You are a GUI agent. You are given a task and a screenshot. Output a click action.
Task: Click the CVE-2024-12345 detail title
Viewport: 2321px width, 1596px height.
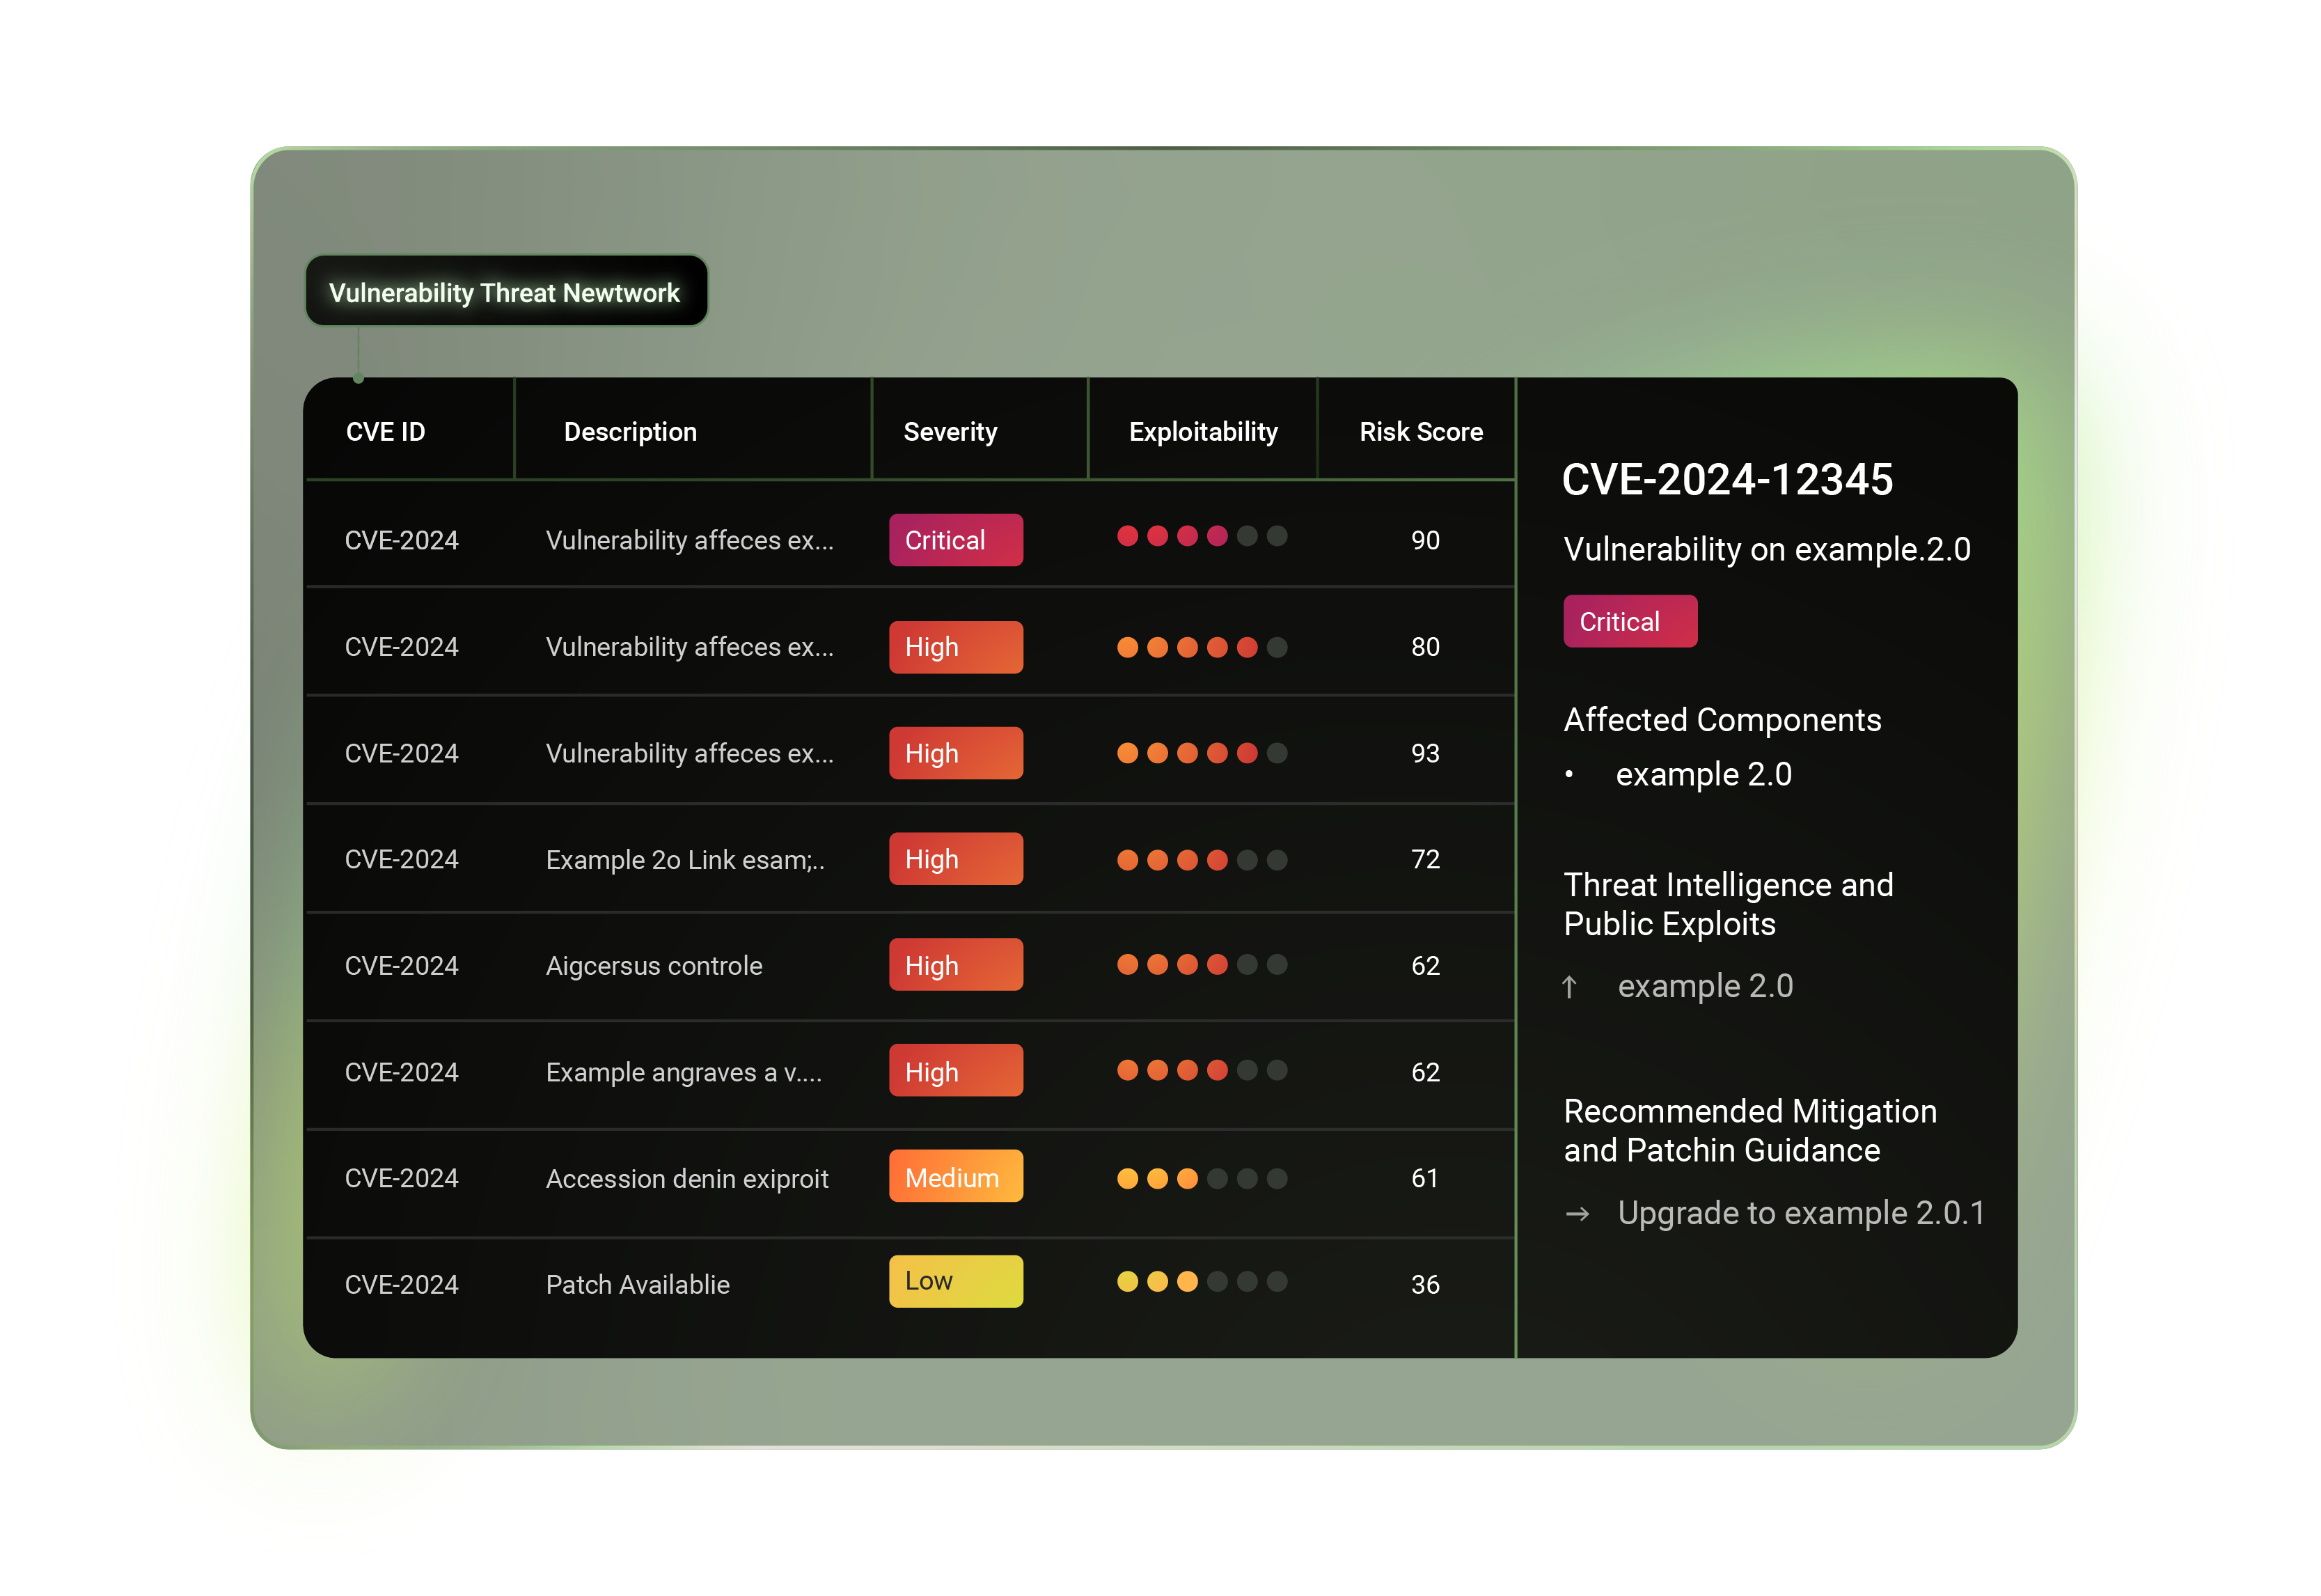click(x=1727, y=480)
